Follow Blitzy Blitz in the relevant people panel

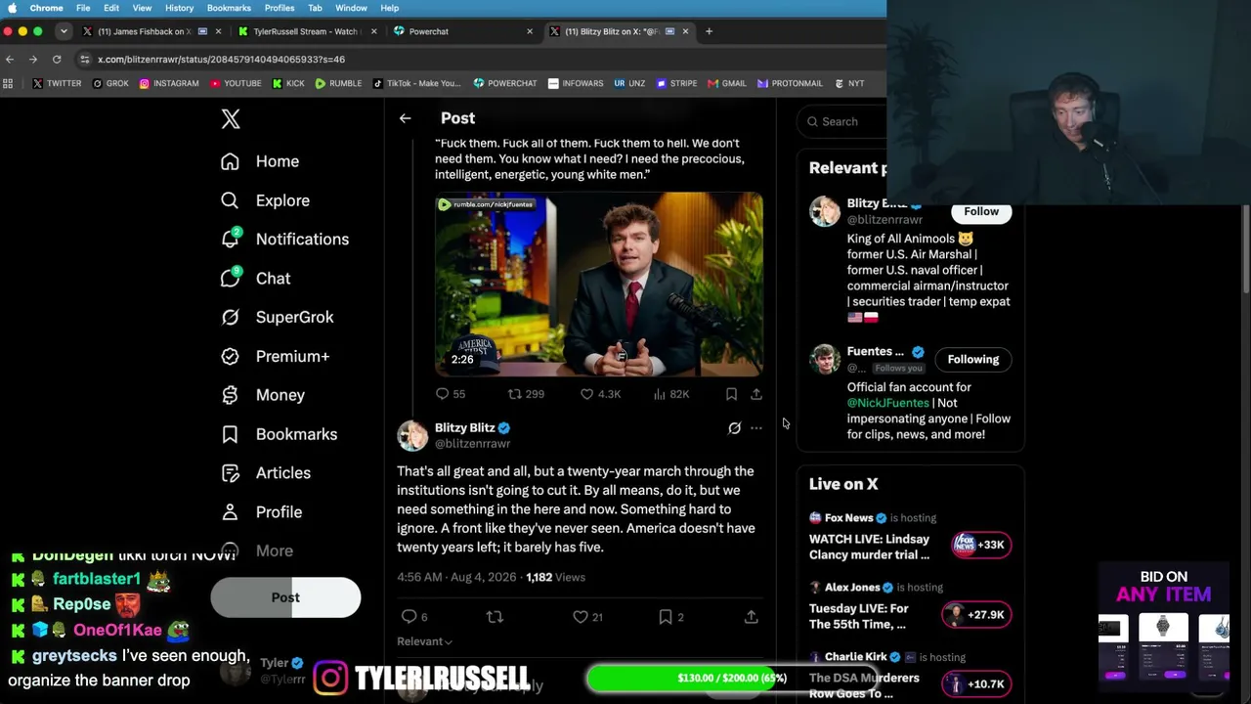(981, 212)
